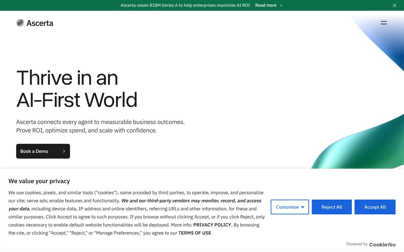Click the 'Prove ROI, optimize spend' line
Viewport: 404px width, 252px height.
pyautogui.click(x=87, y=130)
